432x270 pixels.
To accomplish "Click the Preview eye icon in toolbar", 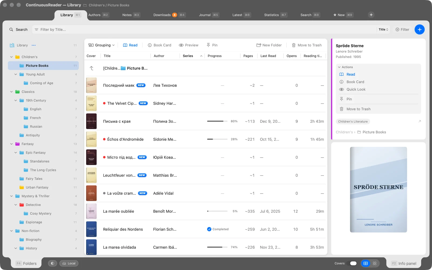I will [181, 45].
